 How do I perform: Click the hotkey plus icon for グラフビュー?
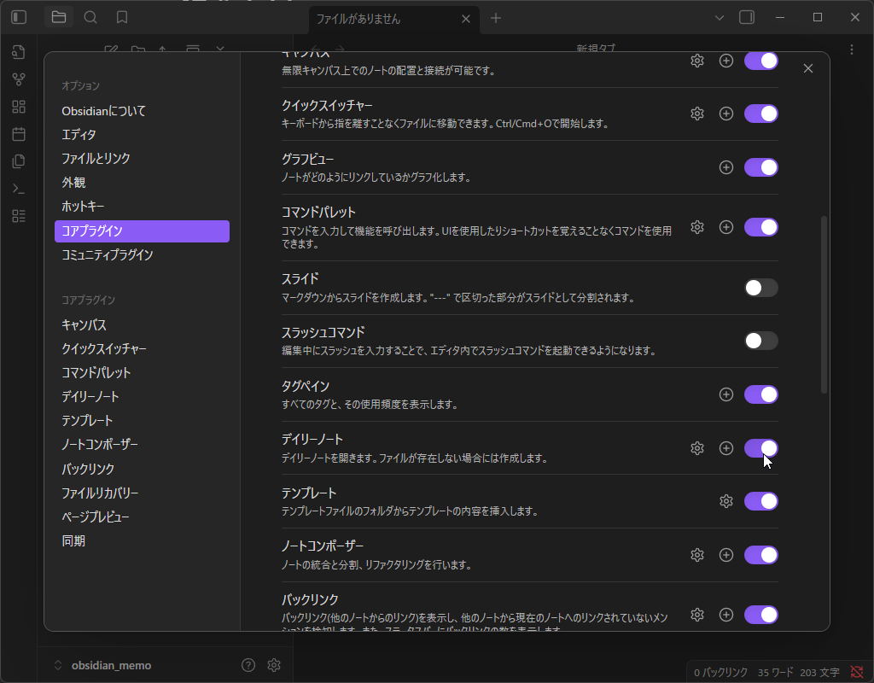[x=726, y=167]
